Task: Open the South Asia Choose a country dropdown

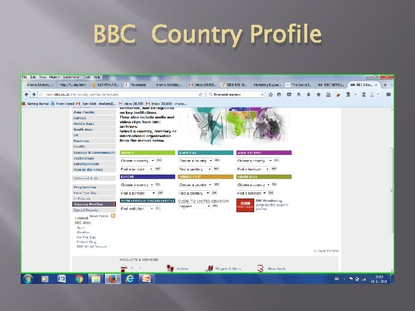Action: [x=253, y=185]
